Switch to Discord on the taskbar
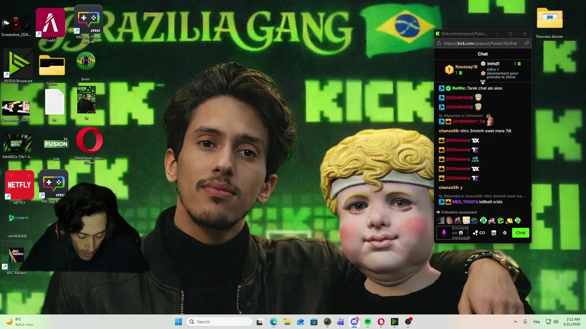The width and height of the screenshot is (586, 329). pyautogui.click(x=354, y=322)
